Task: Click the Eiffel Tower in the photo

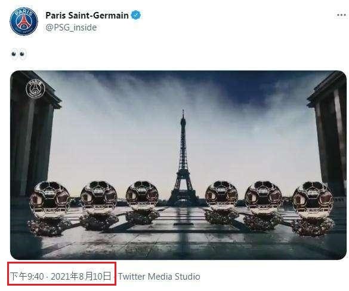Action: pyautogui.click(x=183, y=158)
